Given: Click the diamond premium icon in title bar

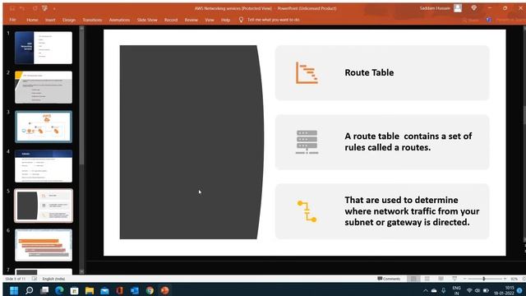Looking at the screenshot, I should [x=473, y=8].
